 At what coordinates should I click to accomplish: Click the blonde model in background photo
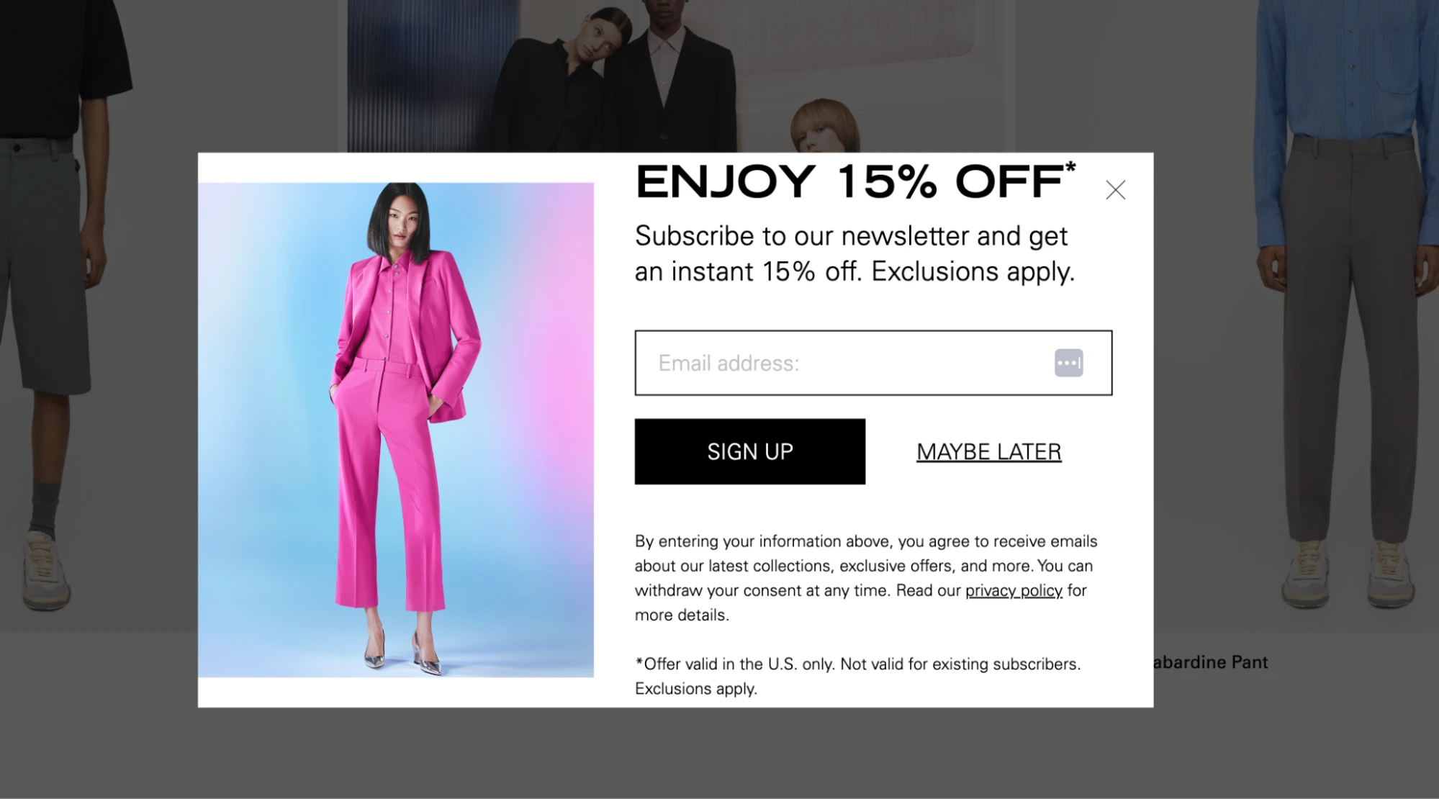click(x=824, y=125)
